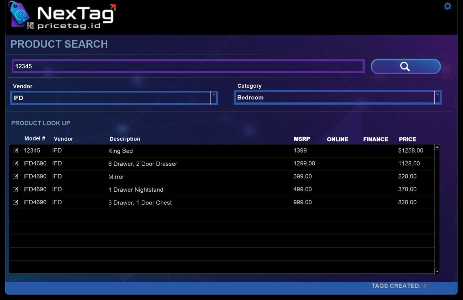Click the MSRP column header
Image resolution: width=463 pixels, height=300 pixels.
click(302, 139)
